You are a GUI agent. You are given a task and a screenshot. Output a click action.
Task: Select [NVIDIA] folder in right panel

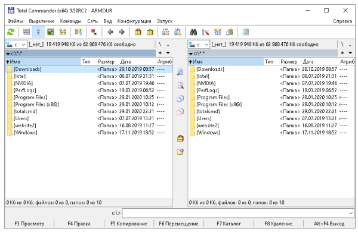click(x=271, y=83)
